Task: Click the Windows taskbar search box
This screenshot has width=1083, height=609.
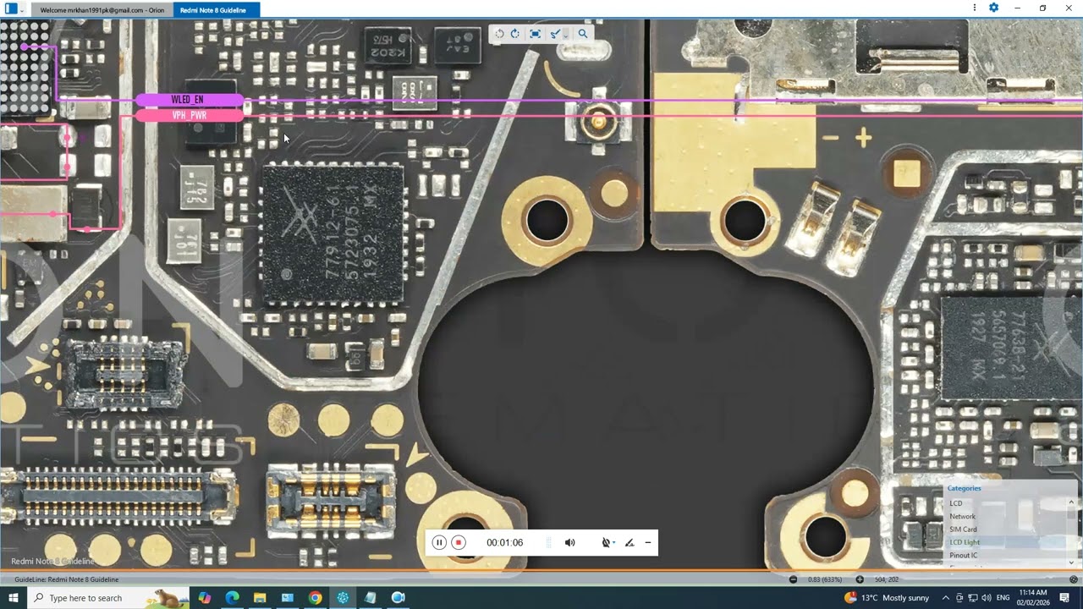Action: pos(110,598)
